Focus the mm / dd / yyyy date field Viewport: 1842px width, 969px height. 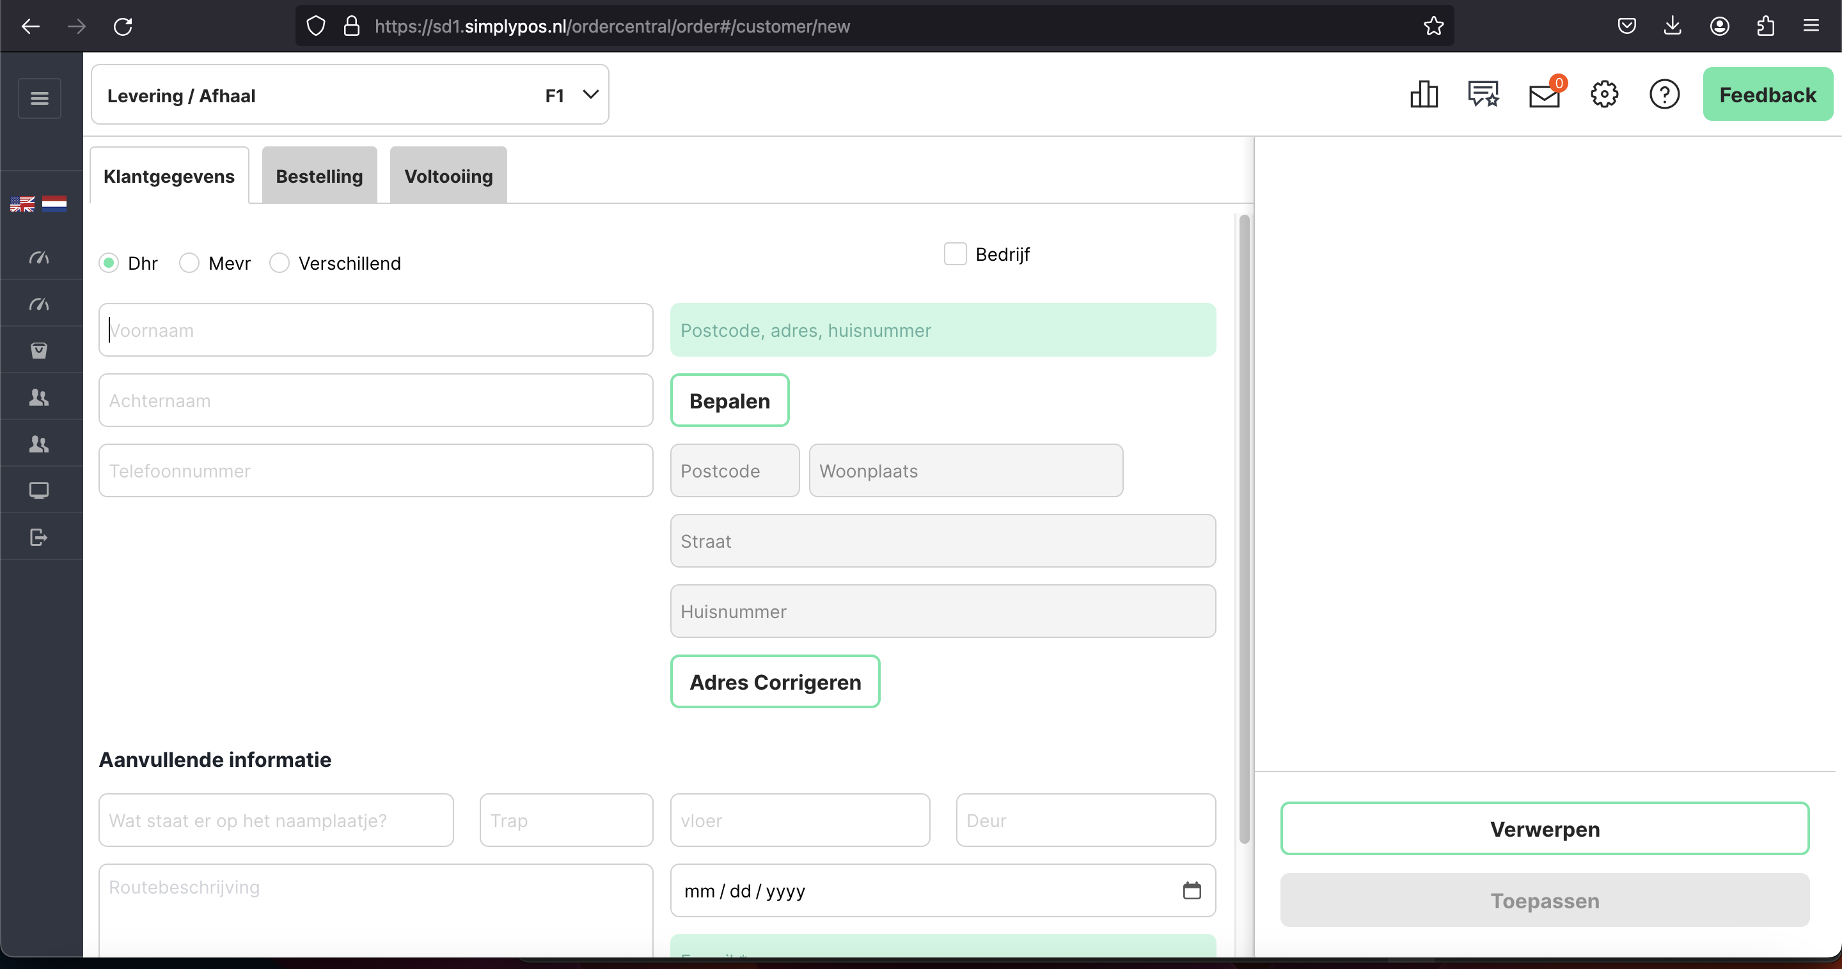(943, 890)
